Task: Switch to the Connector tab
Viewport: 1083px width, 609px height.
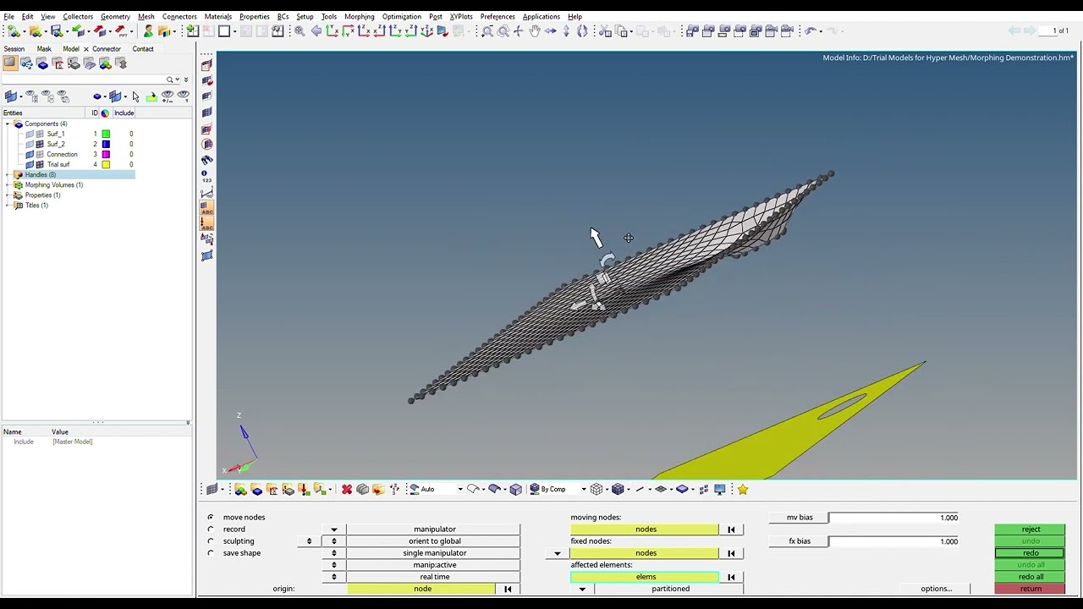Action: [x=107, y=48]
